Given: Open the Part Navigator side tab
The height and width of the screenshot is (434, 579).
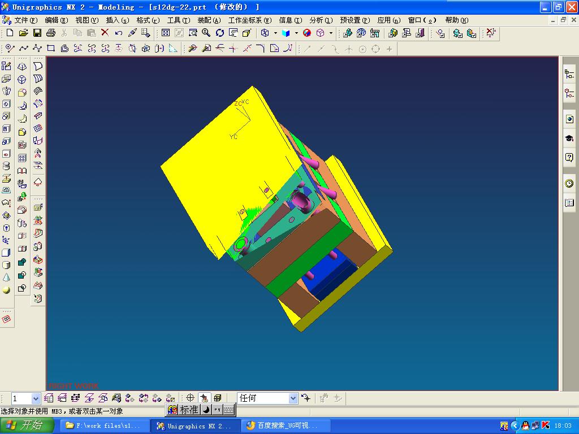Looking at the screenshot, I should [x=569, y=93].
